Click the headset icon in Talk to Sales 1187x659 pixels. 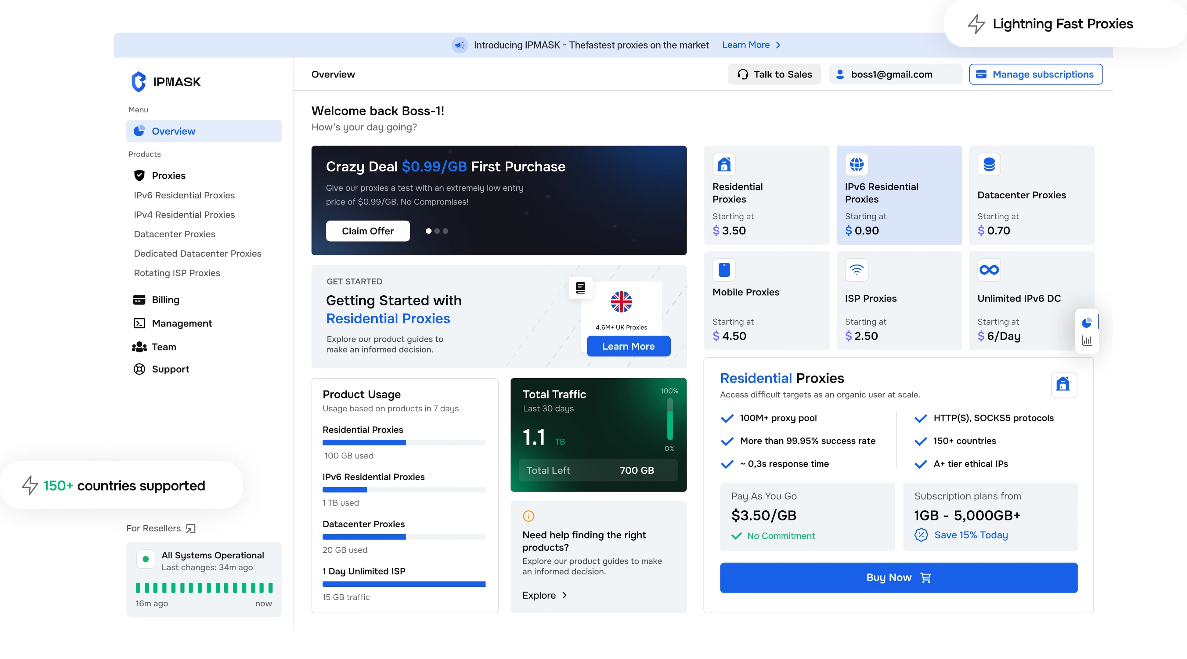(x=743, y=74)
